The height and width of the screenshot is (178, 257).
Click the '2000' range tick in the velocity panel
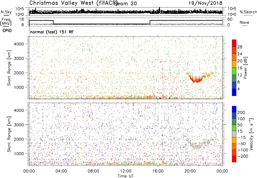pyautogui.click(x=19, y=139)
